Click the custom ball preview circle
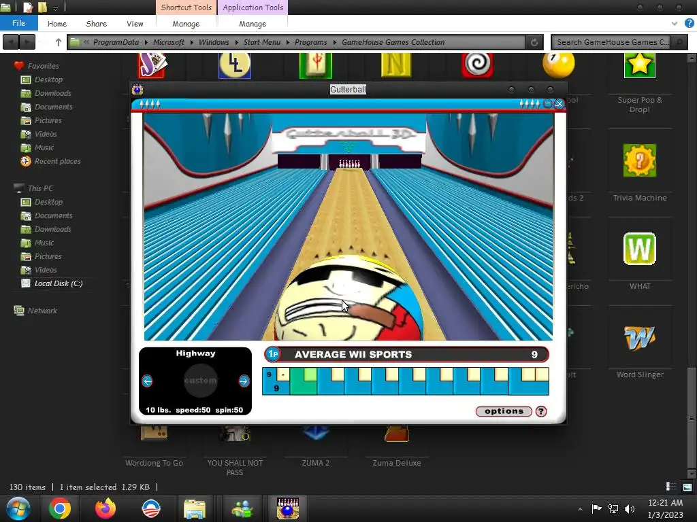This screenshot has width=697, height=522. coord(201,381)
